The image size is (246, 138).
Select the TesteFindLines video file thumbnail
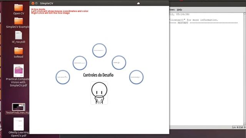click(18, 107)
